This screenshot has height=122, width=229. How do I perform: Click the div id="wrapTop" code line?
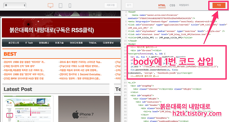point(142,86)
